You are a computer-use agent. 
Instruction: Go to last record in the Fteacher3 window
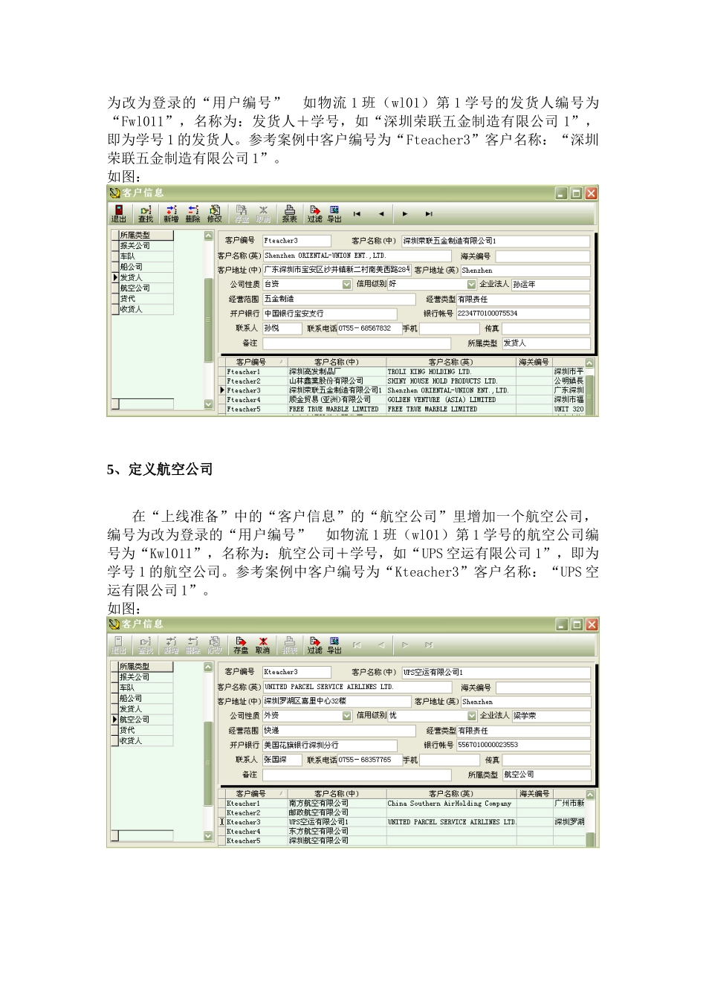point(429,213)
